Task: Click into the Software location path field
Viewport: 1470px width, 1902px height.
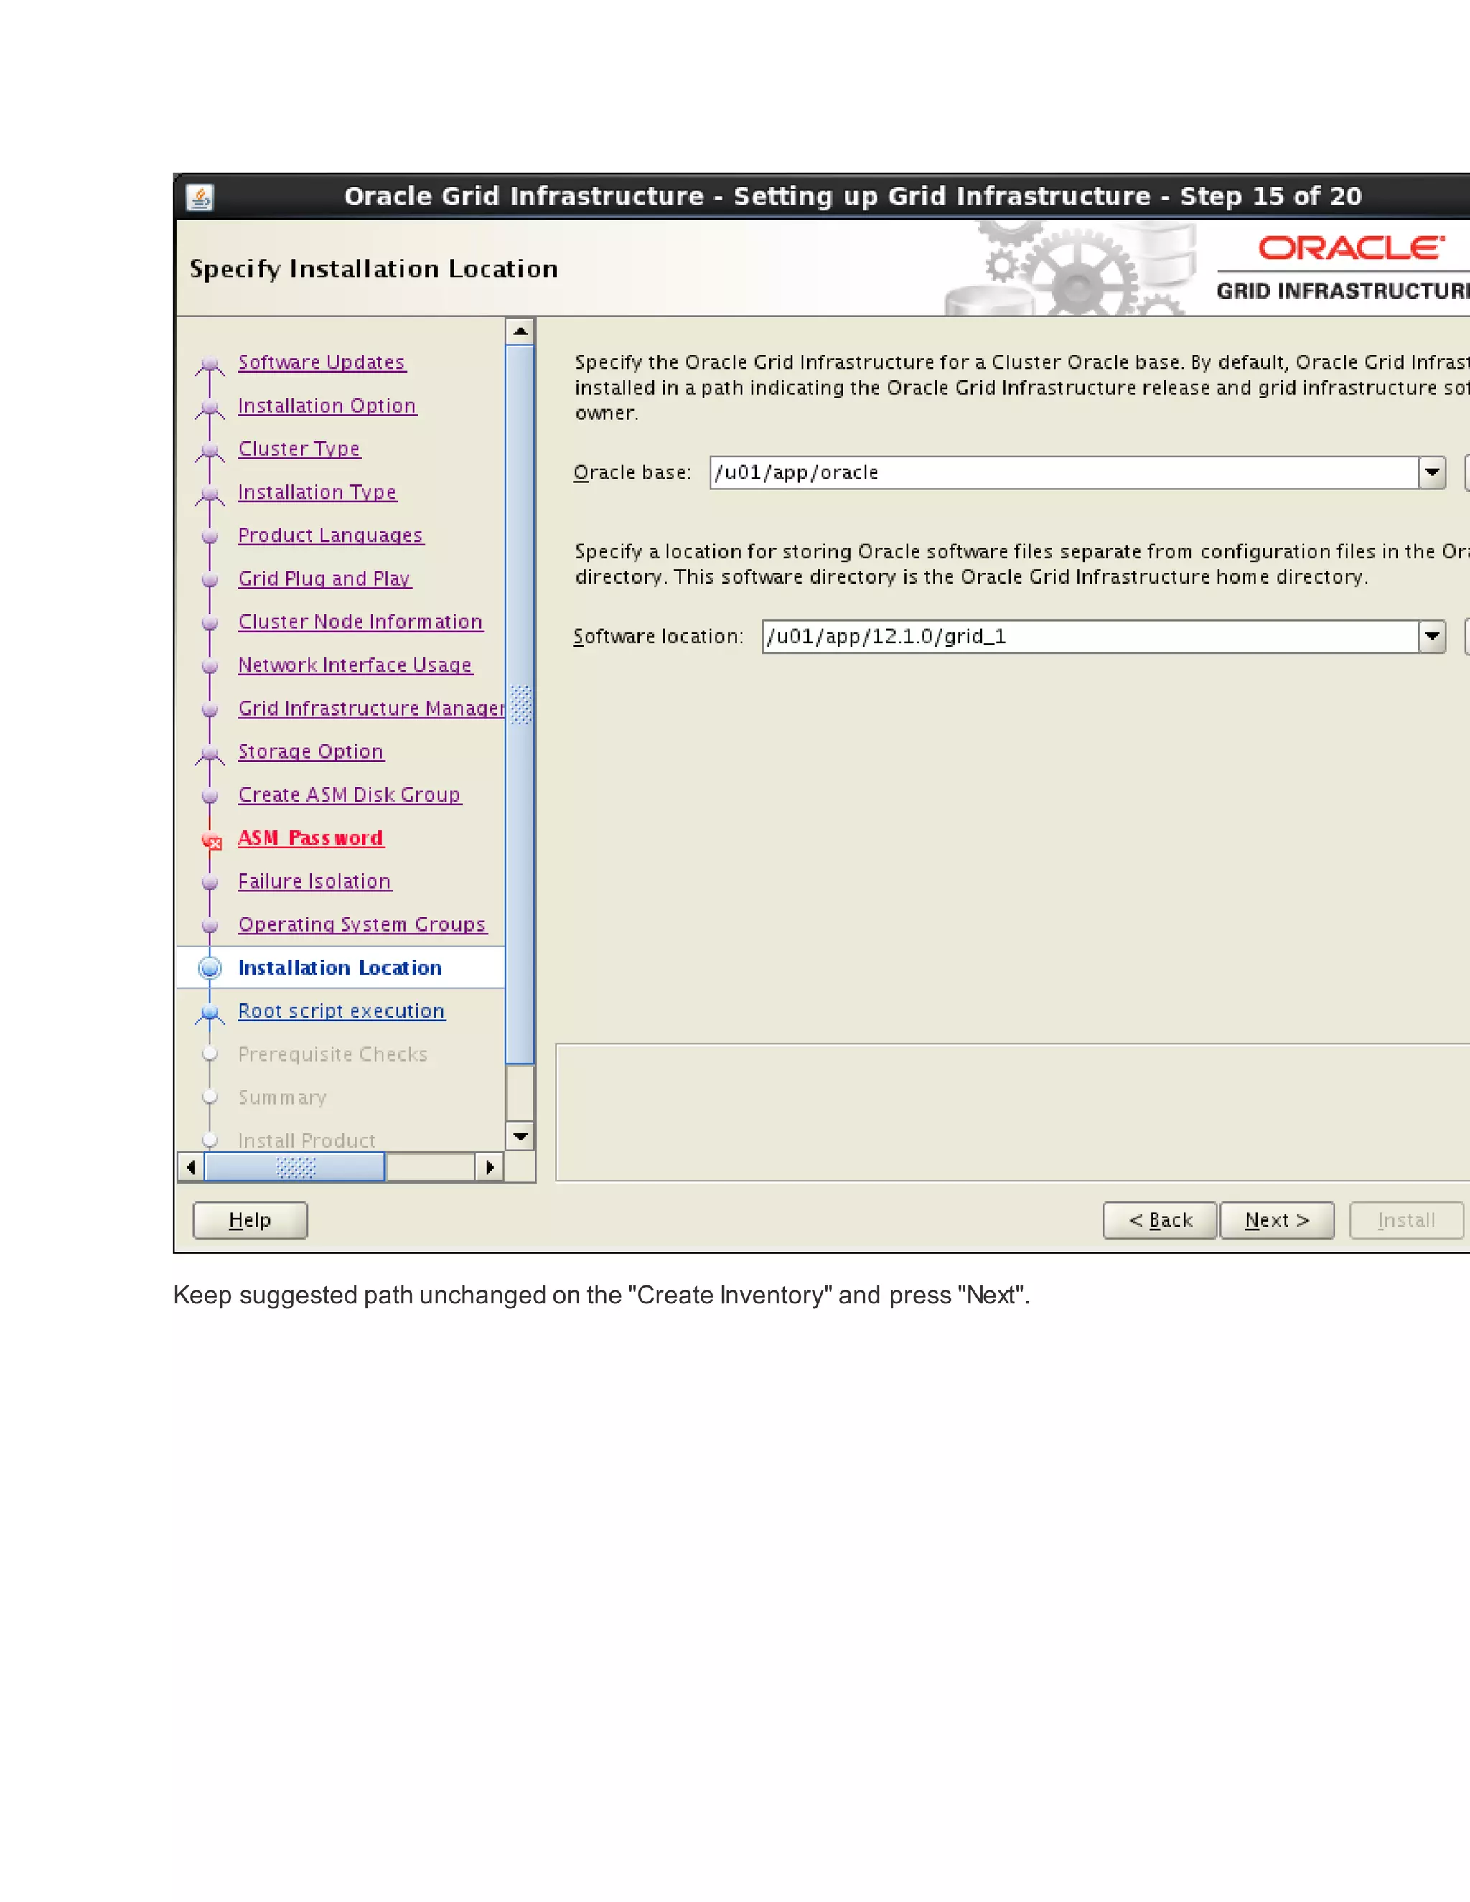Action: [1090, 637]
